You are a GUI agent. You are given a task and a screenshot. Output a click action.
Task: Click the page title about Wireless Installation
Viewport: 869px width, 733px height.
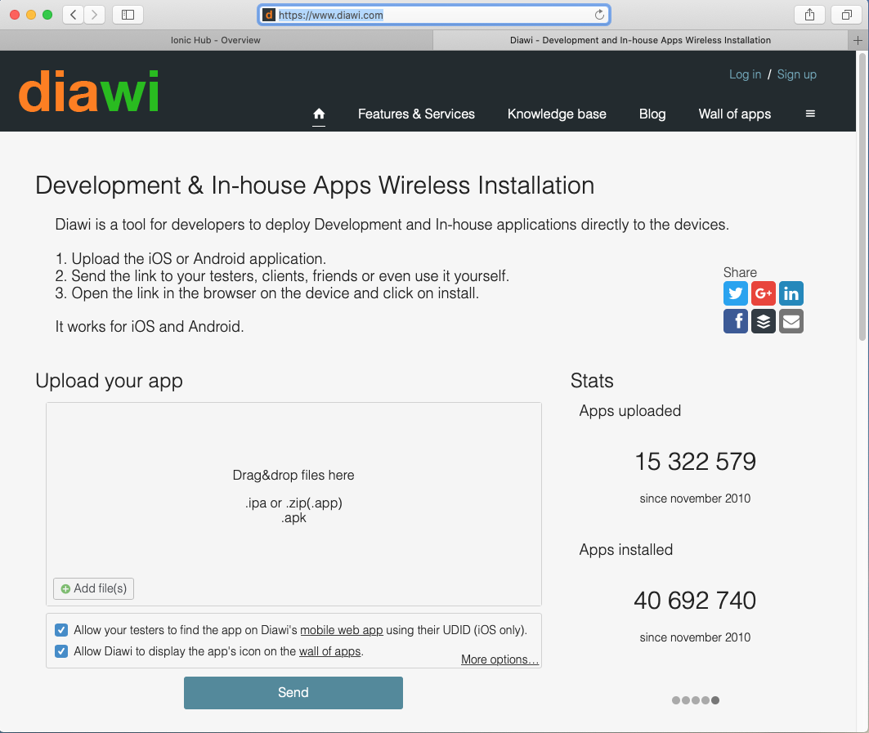point(315,185)
